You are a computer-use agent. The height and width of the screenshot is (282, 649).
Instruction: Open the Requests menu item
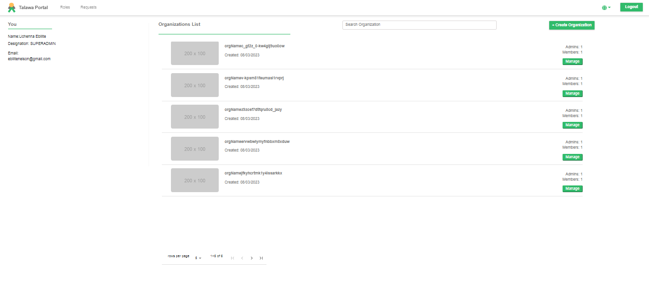(x=88, y=7)
